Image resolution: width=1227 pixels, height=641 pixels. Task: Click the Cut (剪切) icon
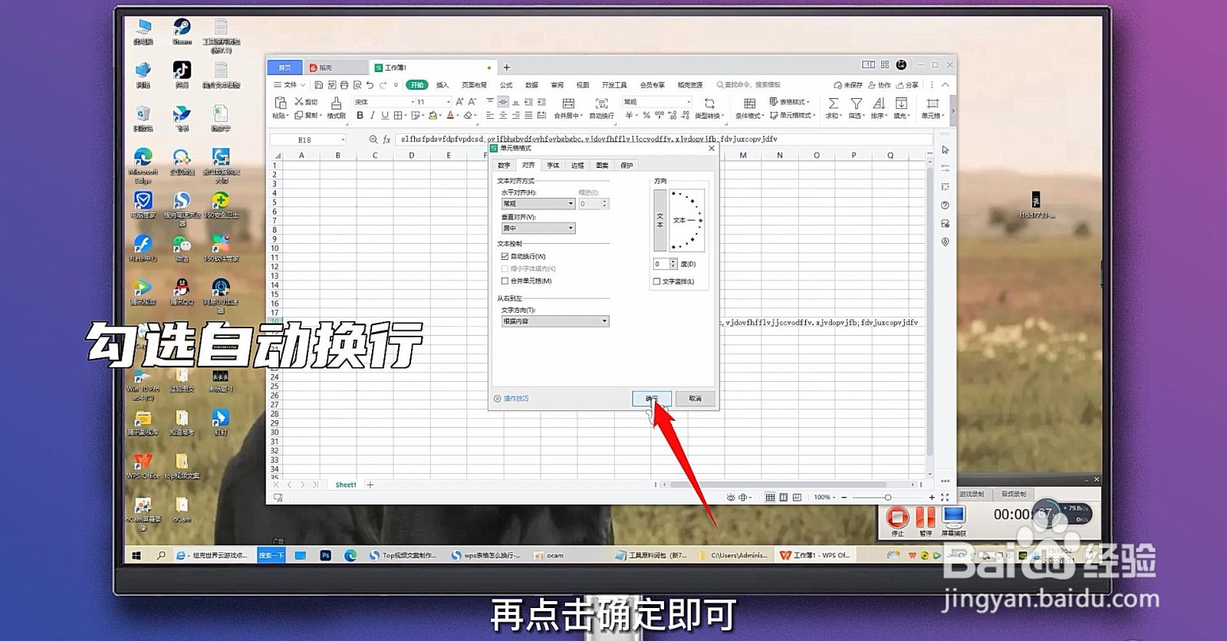point(299,102)
